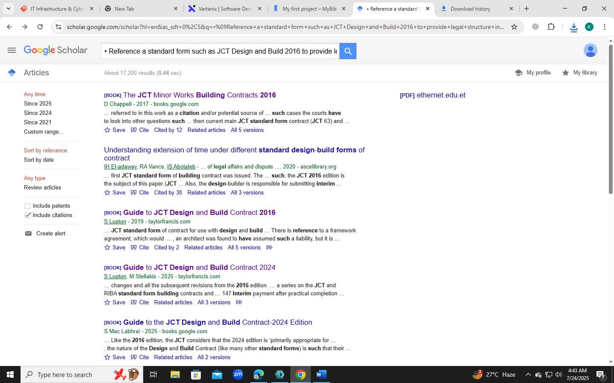Open Cited by 12 link
This screenshot has height=383, width=614.
168,130
